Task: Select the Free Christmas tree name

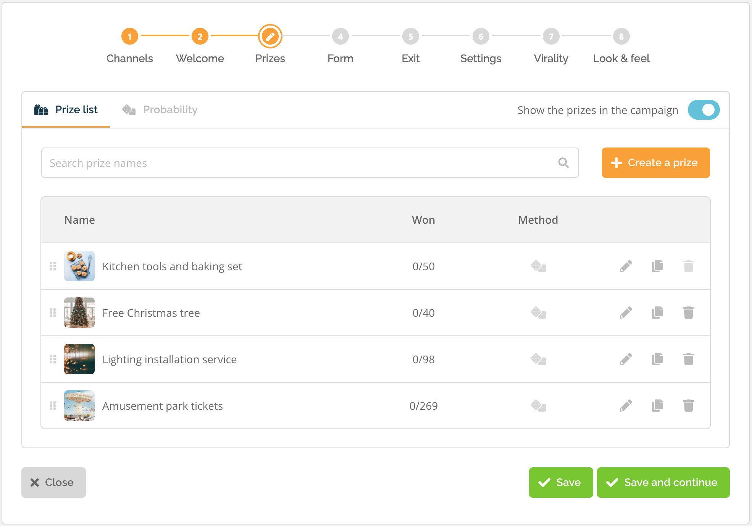Action: [151, 313]
